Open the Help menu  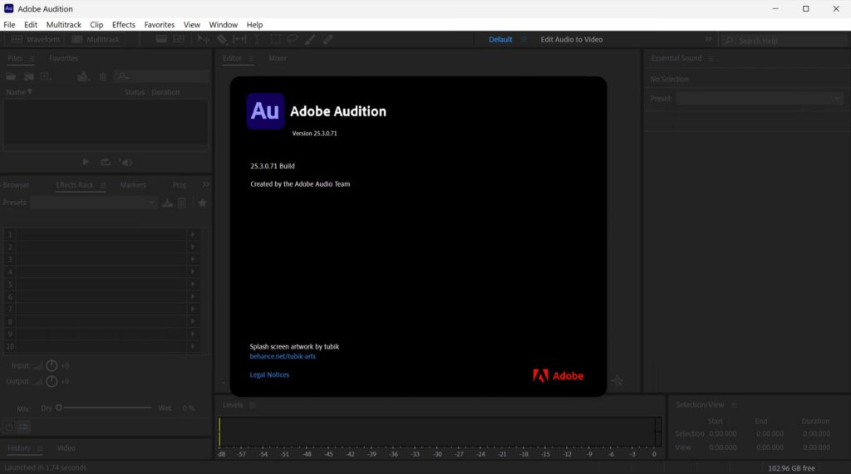pyautogui.click(x=254, y=25)
